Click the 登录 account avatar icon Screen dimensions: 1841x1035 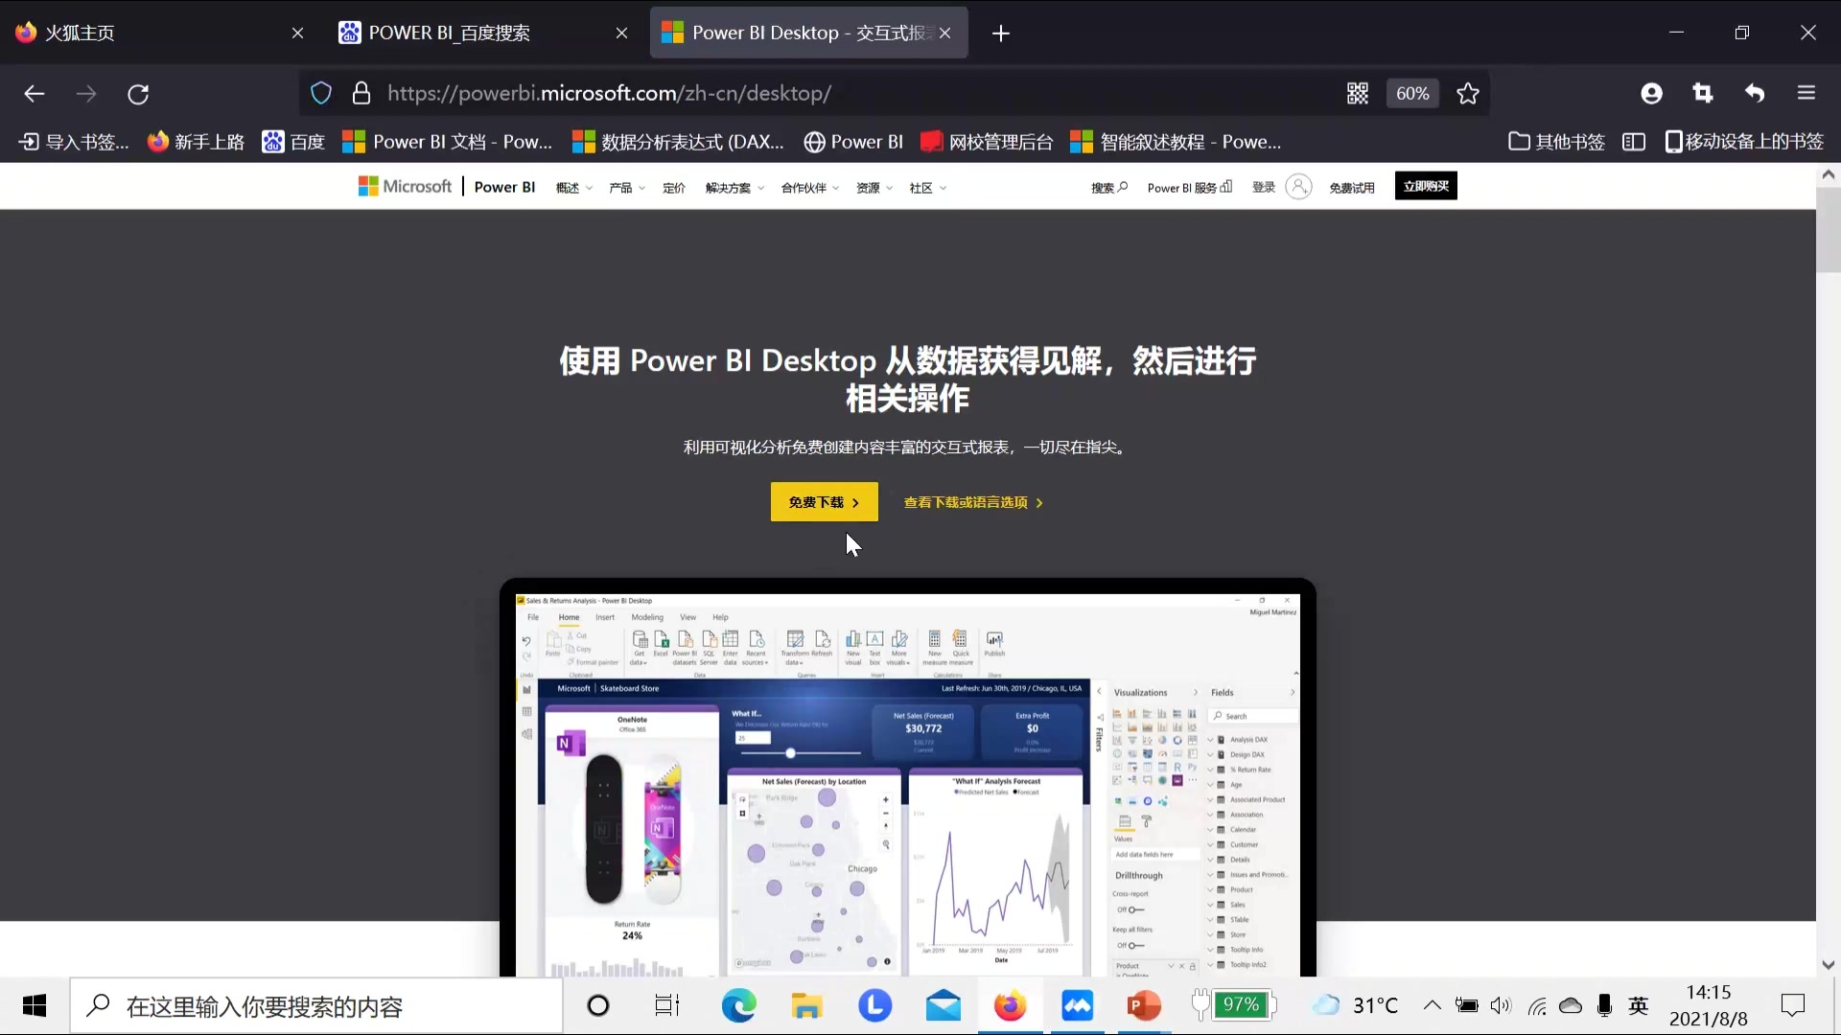click(x=1298, y=187)
